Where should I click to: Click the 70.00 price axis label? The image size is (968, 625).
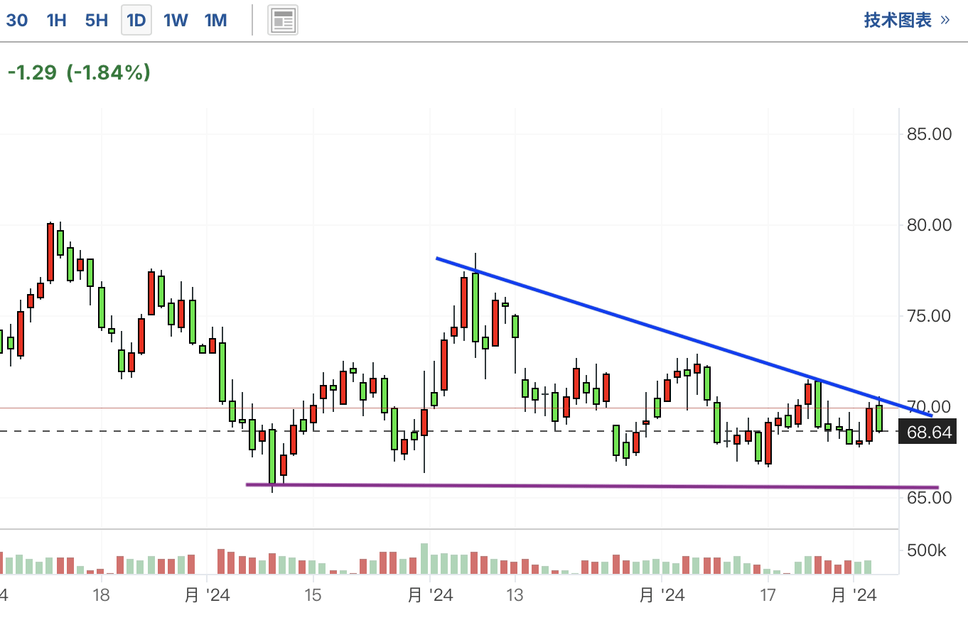coord(930,407)
